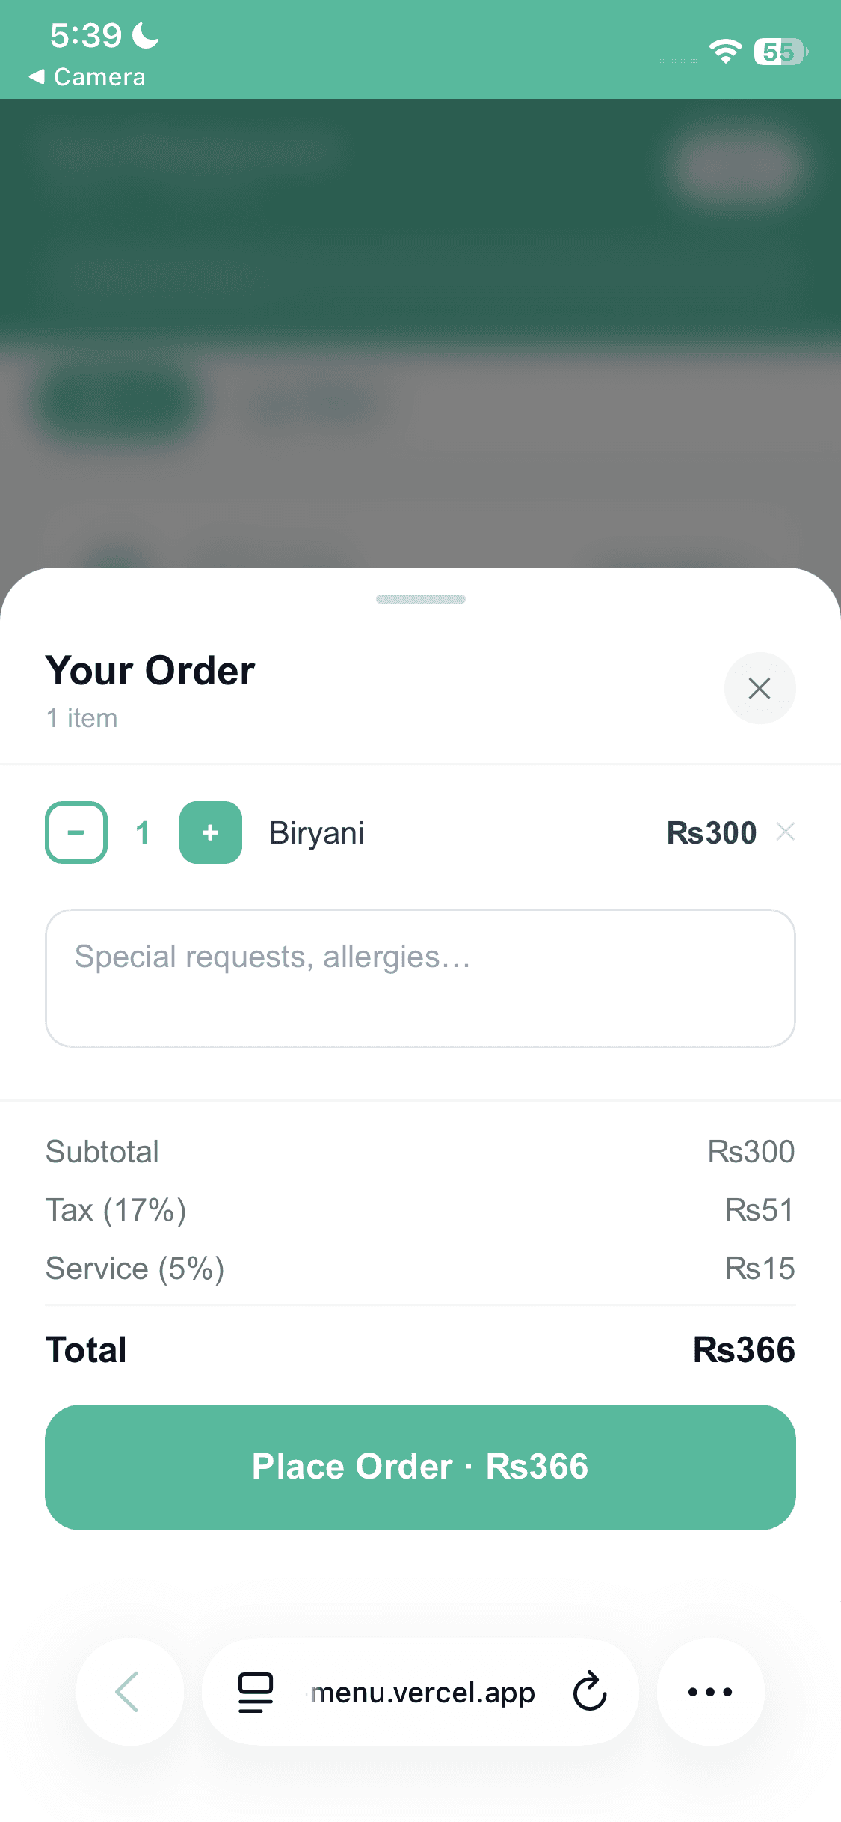The height and width of the screenshot is (1822, 841).
Task: Tap the Your Order heading
Action: click(150, 670)
